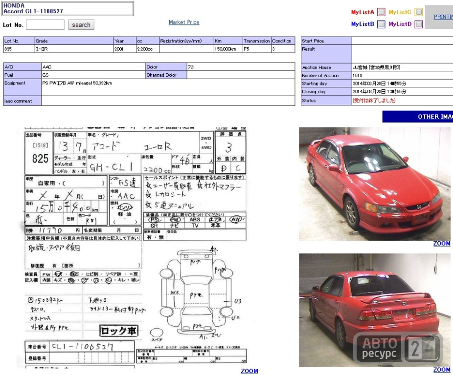Image resolution: width=453 pixels, height=375 pixels.
Task: Click the Starting day date value
Action: [379, 83]
